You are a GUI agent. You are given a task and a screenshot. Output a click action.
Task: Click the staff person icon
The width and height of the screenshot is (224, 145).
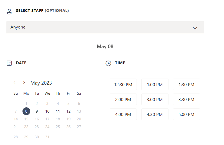9,12
